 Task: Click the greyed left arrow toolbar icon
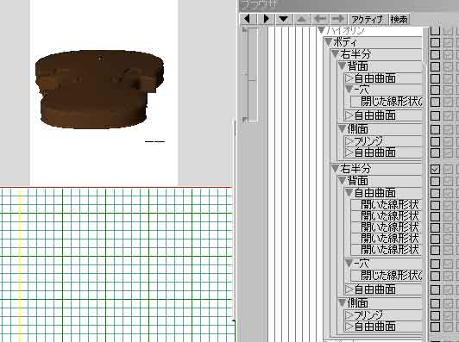tap(320, 19)
